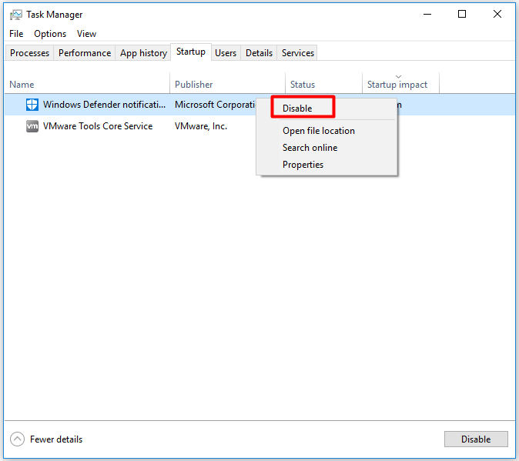Click the VMware Tools vm icon

(x=32, y=126)
